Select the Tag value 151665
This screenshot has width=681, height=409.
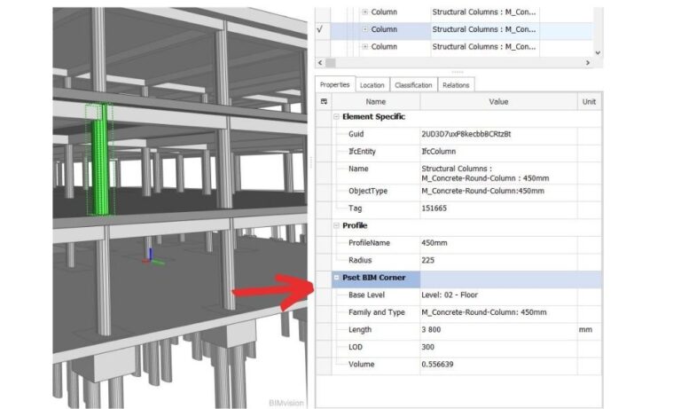(x=434, y=208)
